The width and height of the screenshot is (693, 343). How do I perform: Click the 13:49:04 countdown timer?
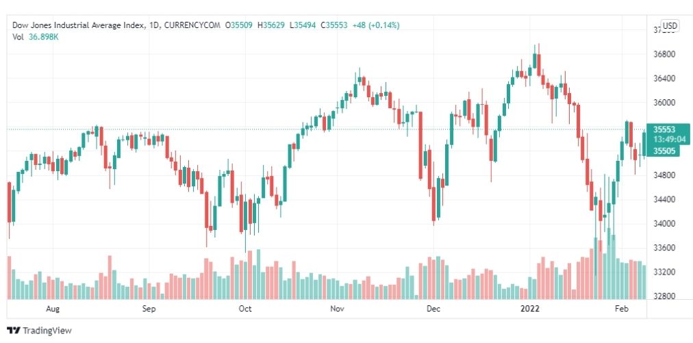[664, 139]
